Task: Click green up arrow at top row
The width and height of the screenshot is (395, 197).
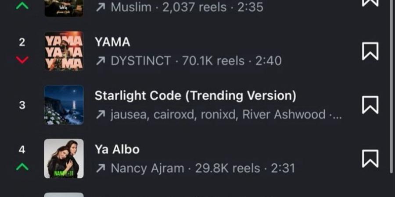Action: click(x=22, y=7)
